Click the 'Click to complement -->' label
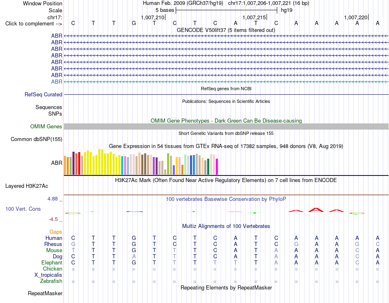This screenshot has width=389, height=303. point(34,24)
